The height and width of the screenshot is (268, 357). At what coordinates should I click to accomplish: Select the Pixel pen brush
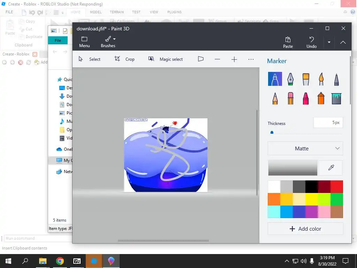tap(336, 79)
